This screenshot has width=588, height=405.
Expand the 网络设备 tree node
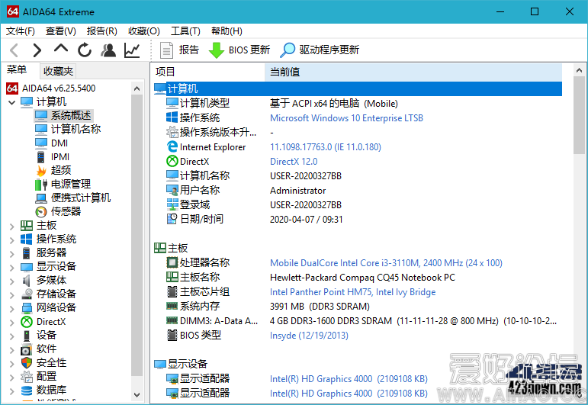tap(11, 309)
